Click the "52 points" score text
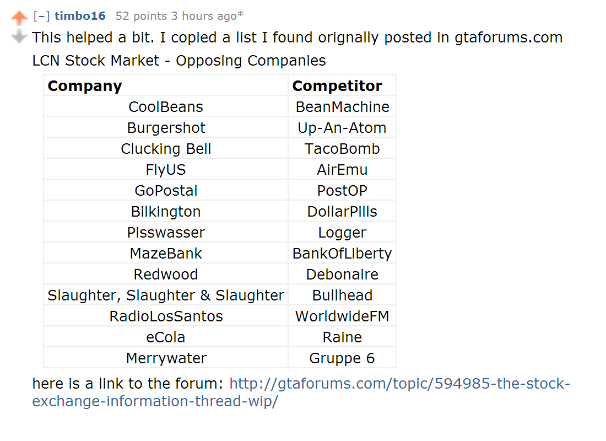 coord(141,16)
